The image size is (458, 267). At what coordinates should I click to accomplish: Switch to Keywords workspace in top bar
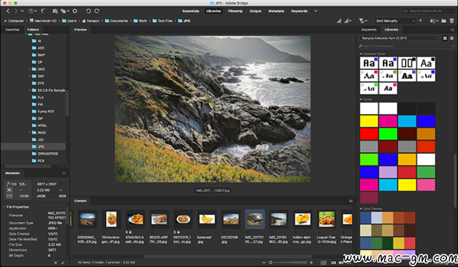click(299, 11)
